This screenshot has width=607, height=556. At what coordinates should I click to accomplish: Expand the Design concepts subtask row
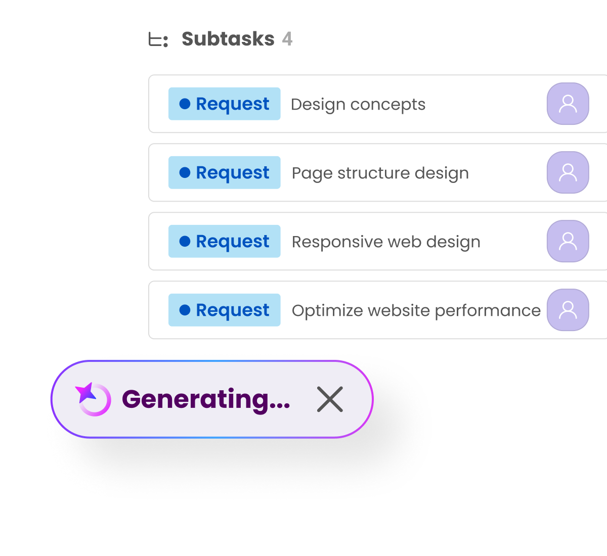point(358,104)
